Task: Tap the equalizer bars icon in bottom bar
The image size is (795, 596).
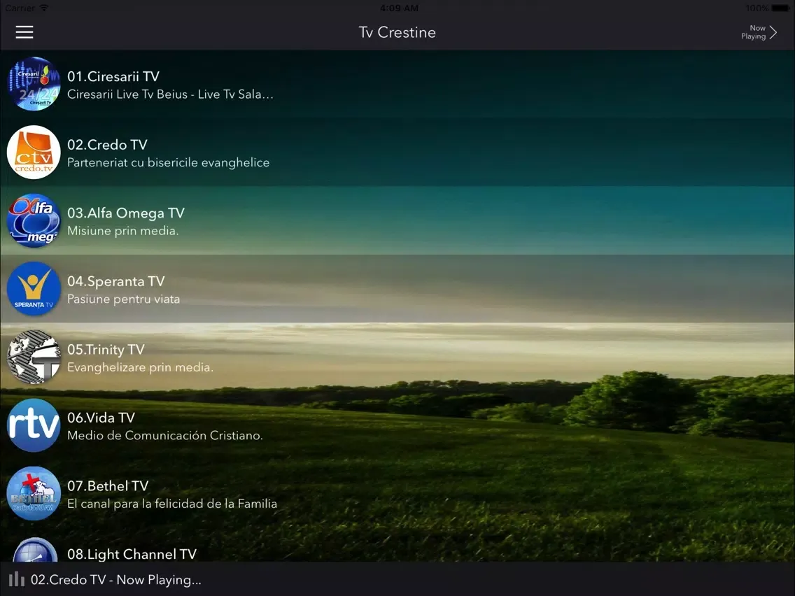Action: (x=17, y=579)
